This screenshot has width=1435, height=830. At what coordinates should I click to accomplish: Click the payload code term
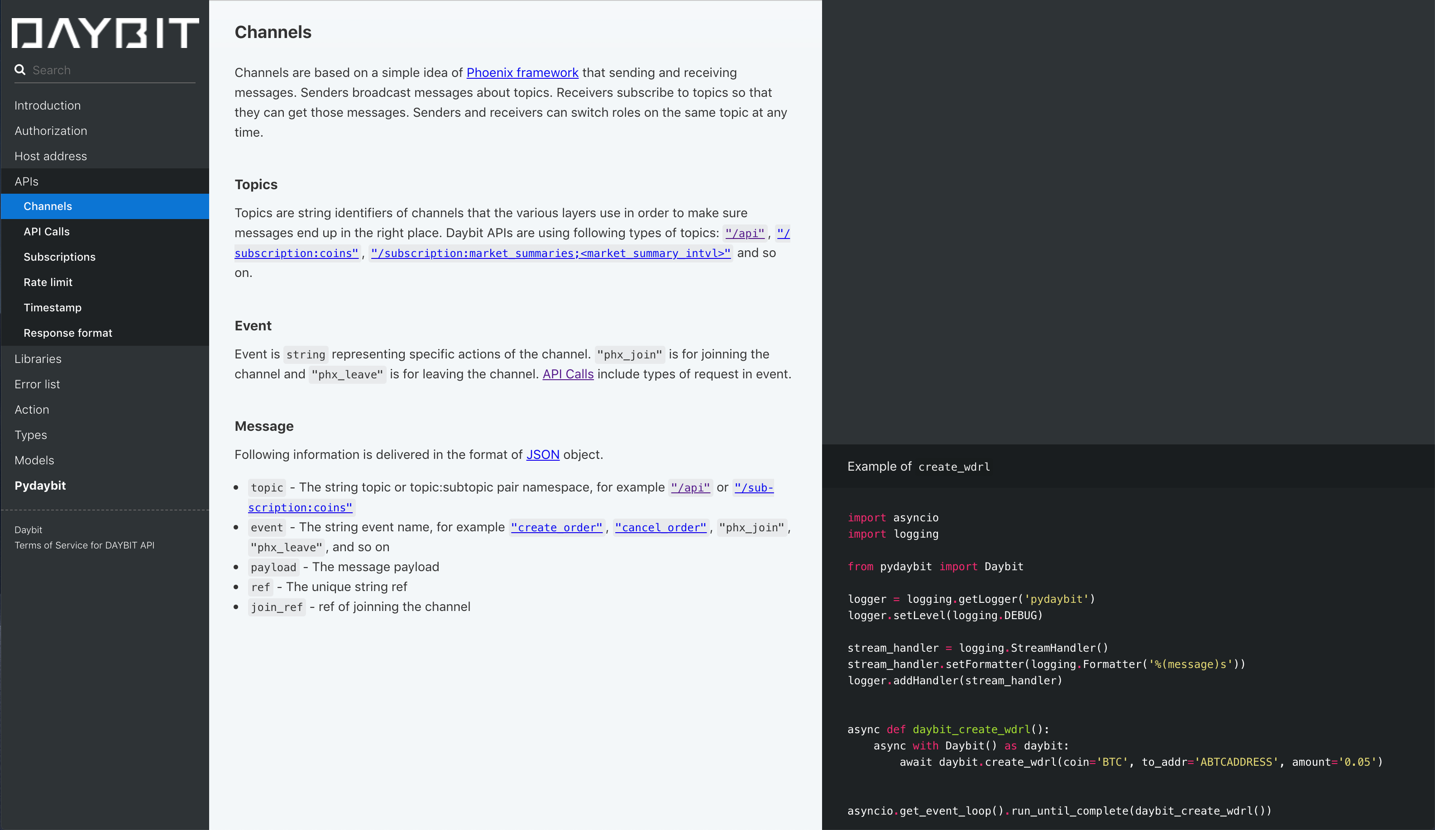tap(273, 568)
